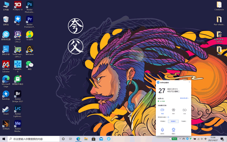Select the fast charge mode icon

coord(185,110)
